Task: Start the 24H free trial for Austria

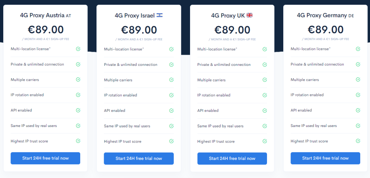Action: pyautogui.click(x=46, y=158)
